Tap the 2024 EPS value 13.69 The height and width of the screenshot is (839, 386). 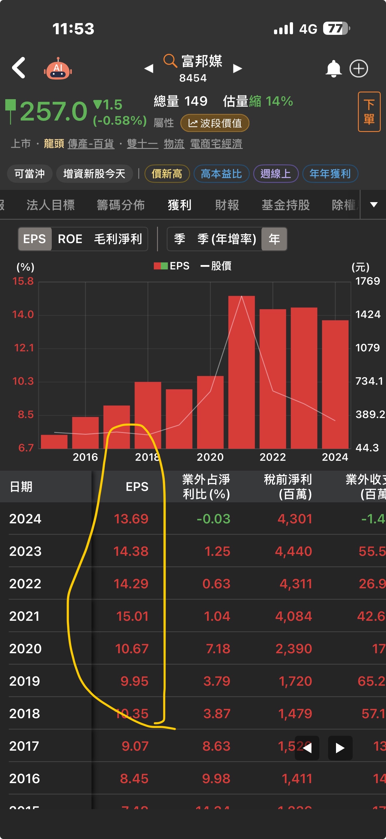click(131, 518)
